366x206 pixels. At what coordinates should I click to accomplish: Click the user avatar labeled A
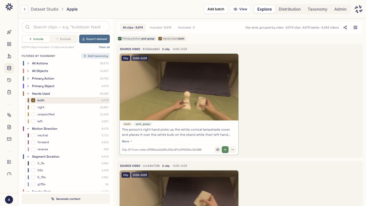tap(9, 200)
